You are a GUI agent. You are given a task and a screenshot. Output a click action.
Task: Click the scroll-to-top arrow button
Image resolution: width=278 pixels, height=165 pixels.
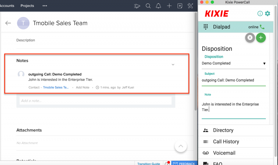(181, 146)
